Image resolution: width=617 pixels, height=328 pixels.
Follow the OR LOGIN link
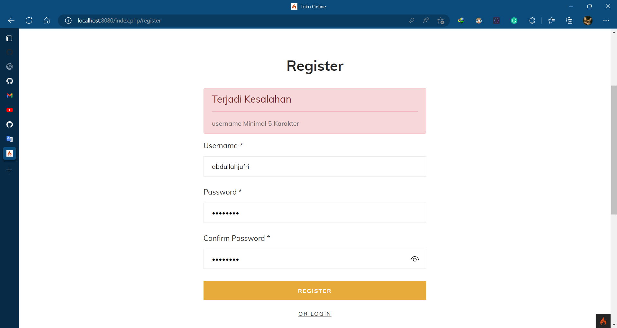(x=314, y=314)
